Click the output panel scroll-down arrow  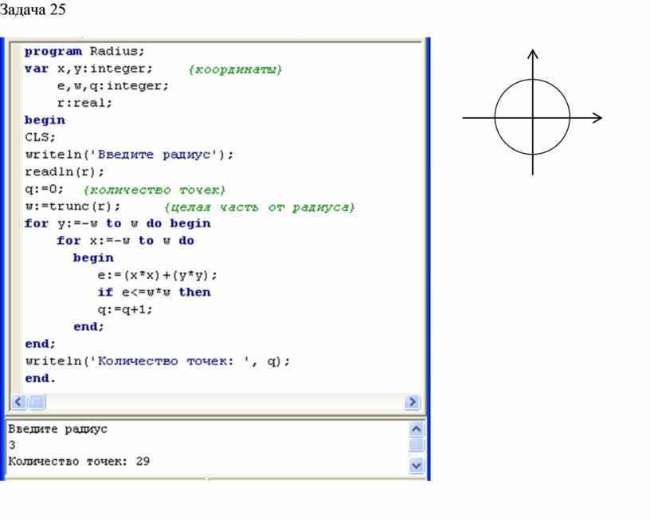click(416, 466)
